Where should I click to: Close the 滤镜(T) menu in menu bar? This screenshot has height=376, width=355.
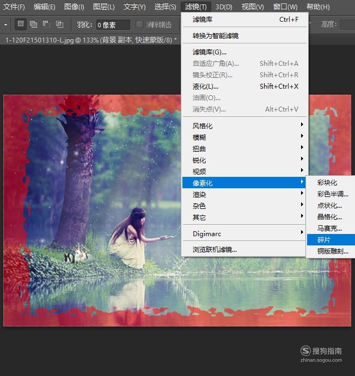click(x=195, y=7)
